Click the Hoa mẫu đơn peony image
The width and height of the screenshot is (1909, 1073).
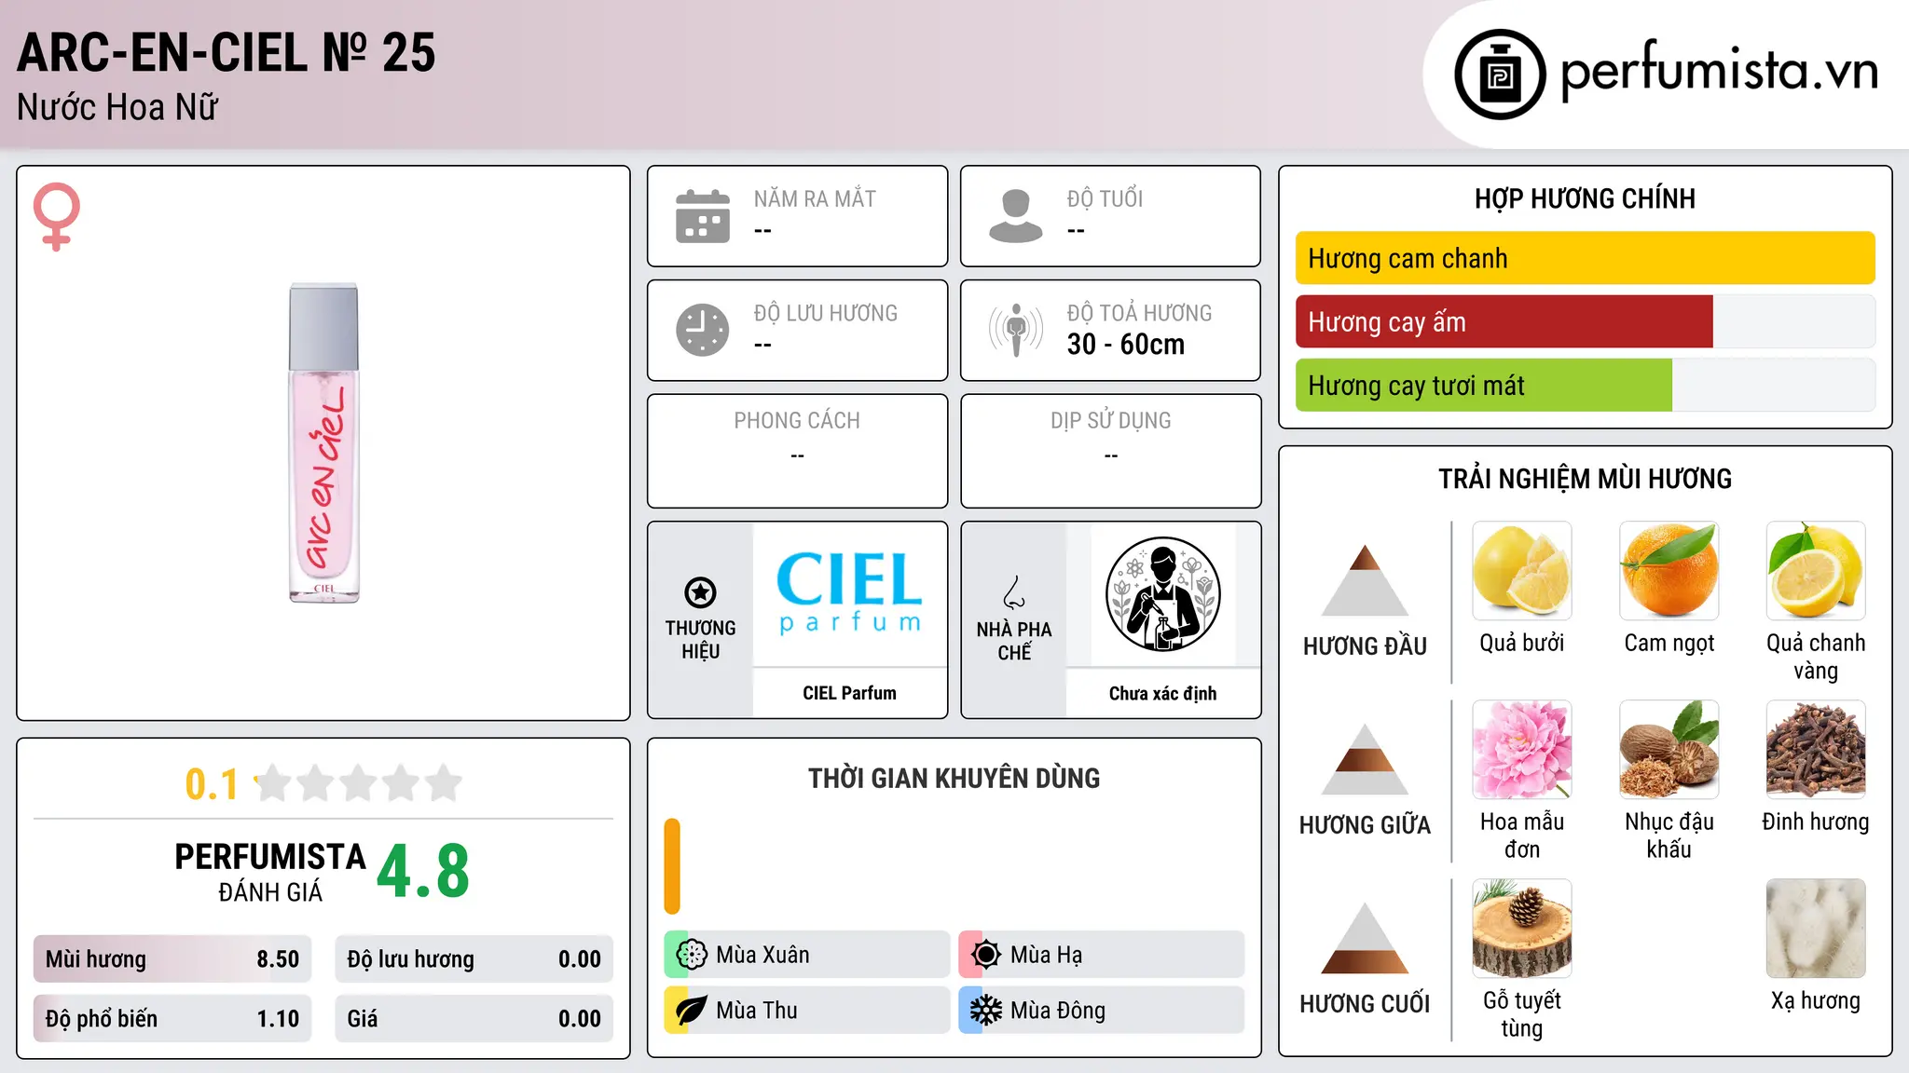(x=1522, y=750)
